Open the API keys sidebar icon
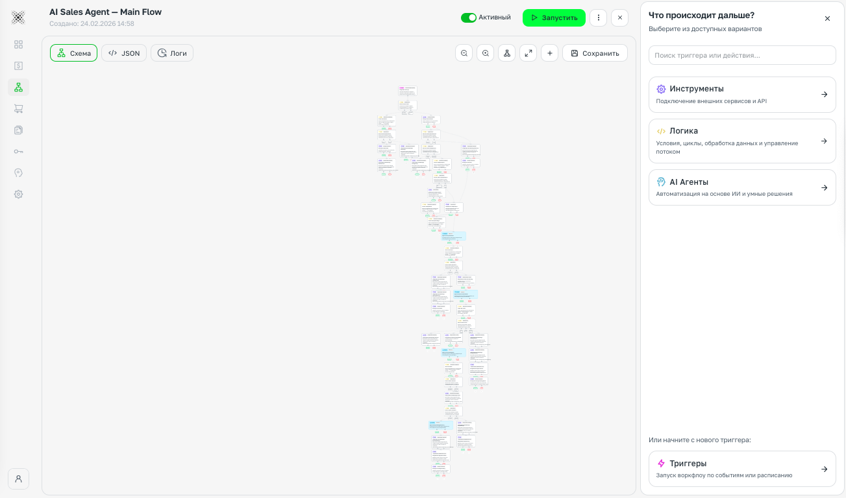The height and width of the screenshot is (498, 846). pyautogui.click(x=18, y=151)
